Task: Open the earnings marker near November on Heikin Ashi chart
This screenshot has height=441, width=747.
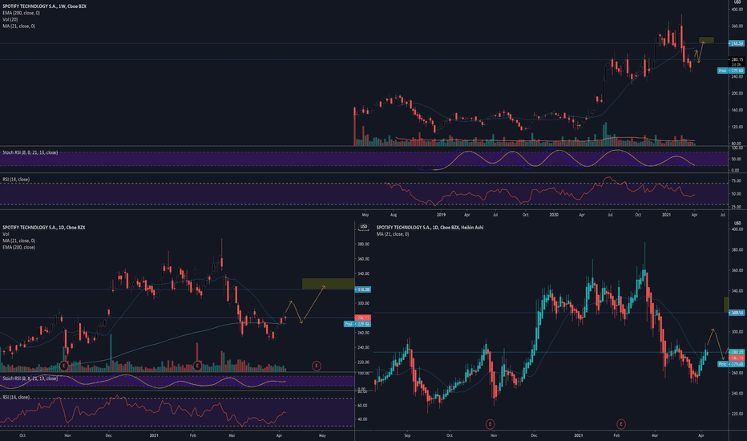Action: pos(490,424)
